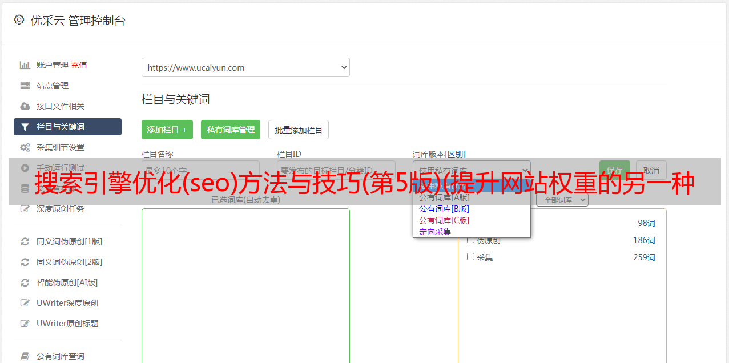This screenshot has height=363, width=729.
Task: Open UWriter深度原创 in the sidebar
Action: pos(67,303)
